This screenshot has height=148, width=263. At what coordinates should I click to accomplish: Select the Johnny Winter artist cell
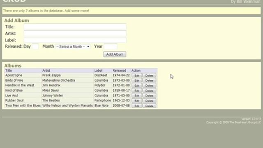[53, 95]
